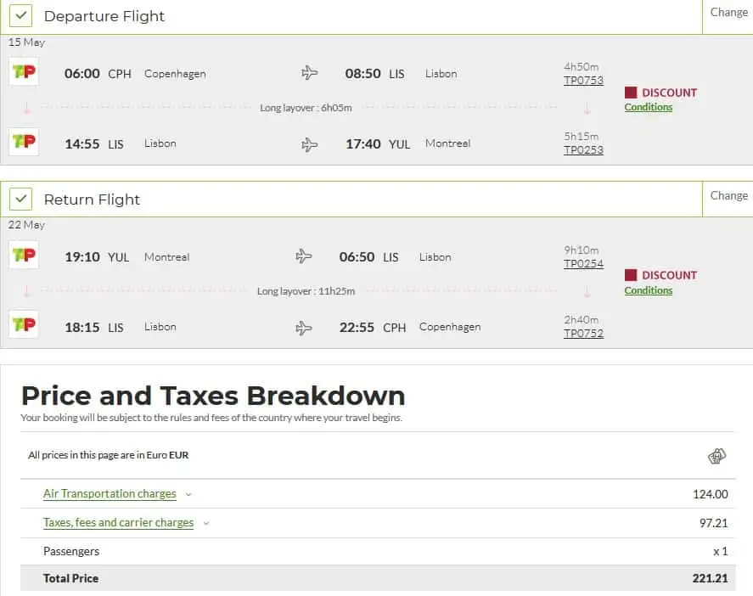753x596 pixels.
Task: Open flight TP0753 details
Action: point(583,81)
